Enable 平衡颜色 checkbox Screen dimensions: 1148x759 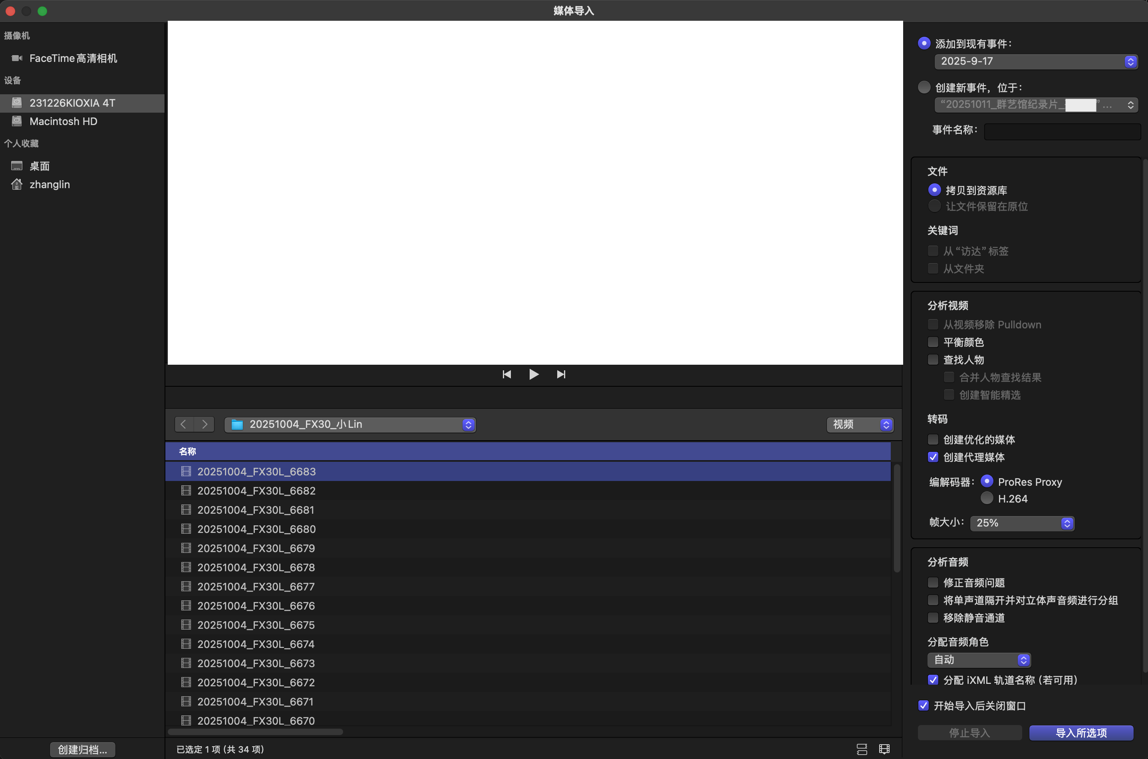[x=932, y=342]
